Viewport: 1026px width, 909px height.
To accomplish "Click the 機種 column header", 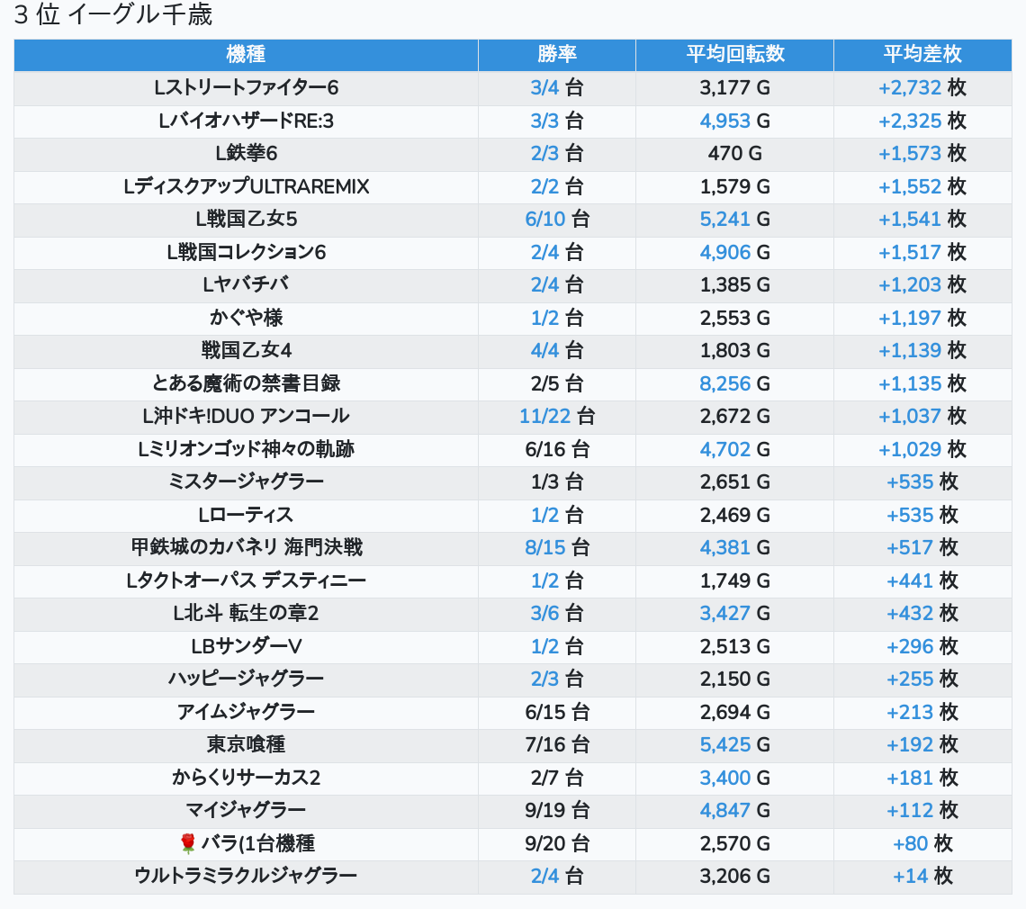I will 246,54.
